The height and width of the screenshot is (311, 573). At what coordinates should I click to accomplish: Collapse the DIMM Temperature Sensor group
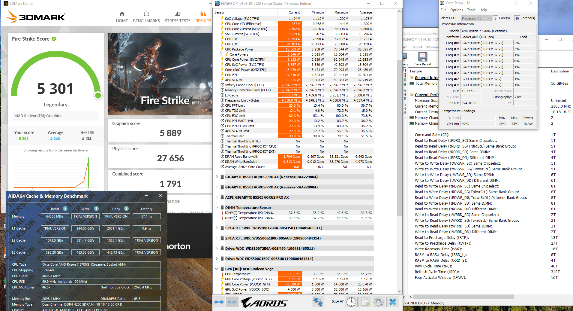[217, 207]
